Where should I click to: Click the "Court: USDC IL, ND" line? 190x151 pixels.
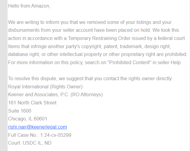30,143
